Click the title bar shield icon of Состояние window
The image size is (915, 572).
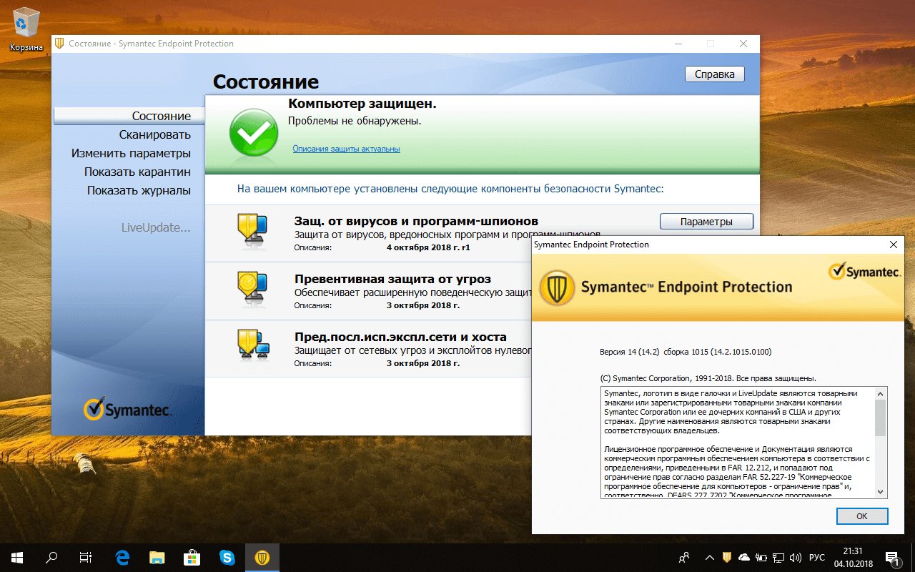click(60, 44)
